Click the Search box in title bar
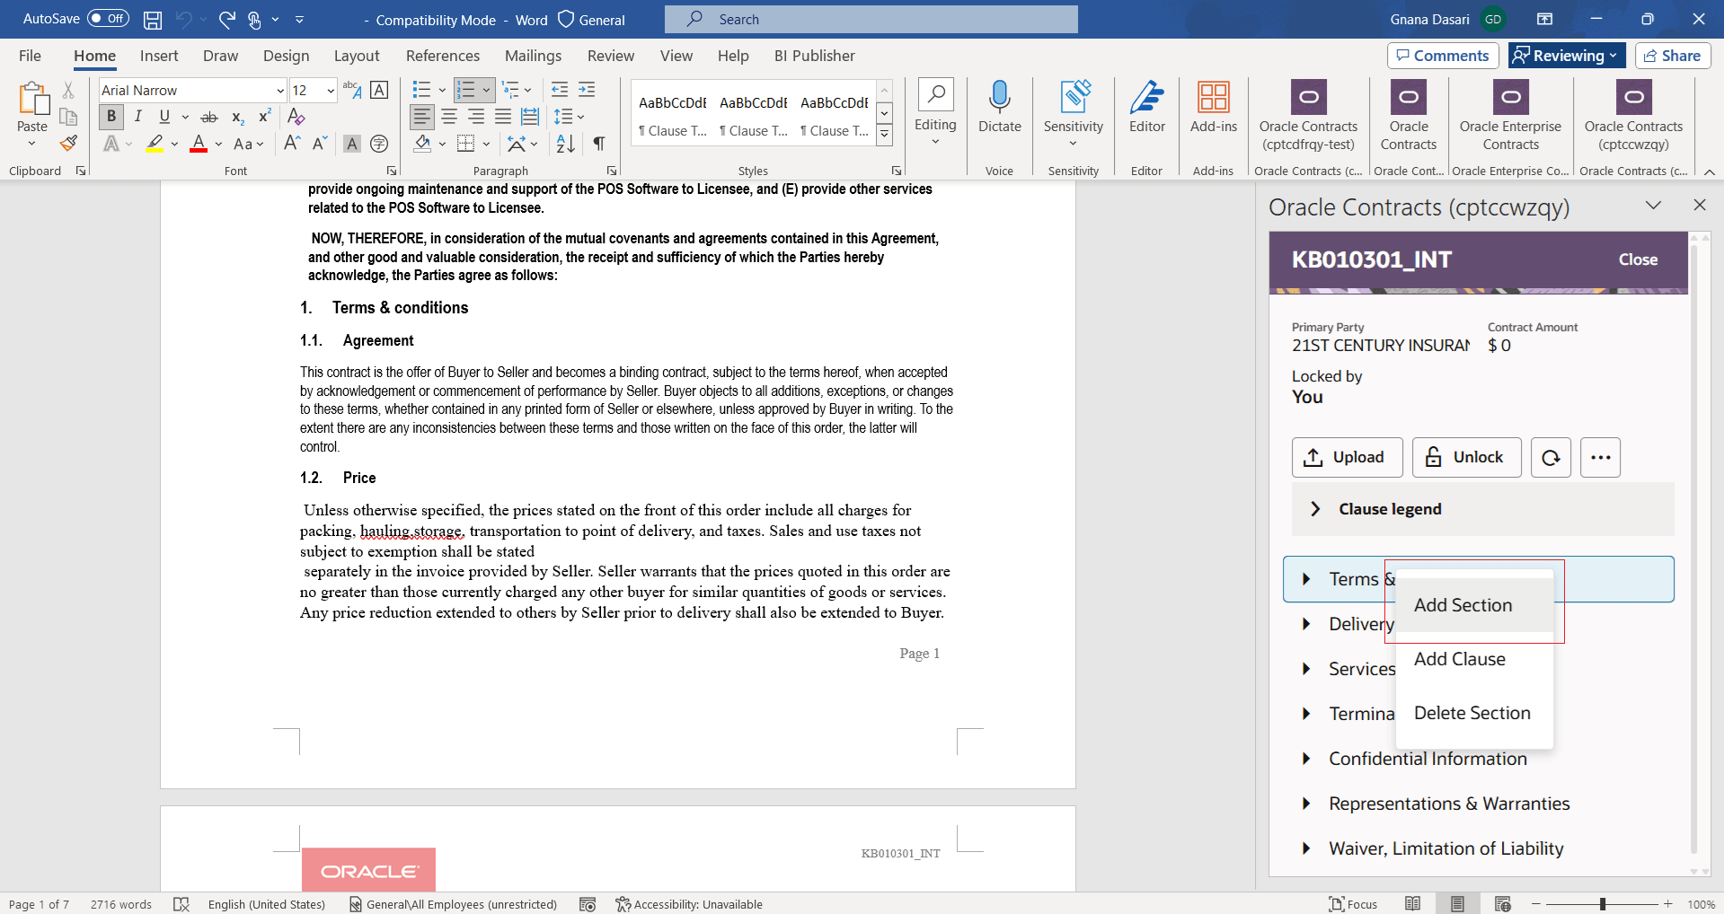The image size is (1724, 914). click(x=871, y=20)
